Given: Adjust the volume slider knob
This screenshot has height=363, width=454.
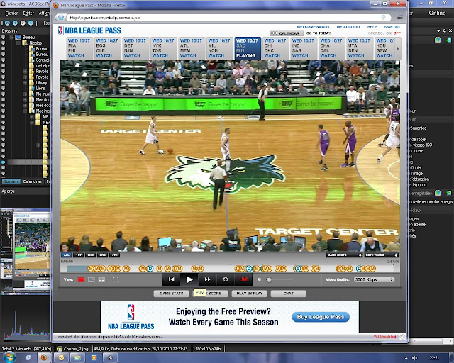Looking at the screenshot, I should (269, 280).
